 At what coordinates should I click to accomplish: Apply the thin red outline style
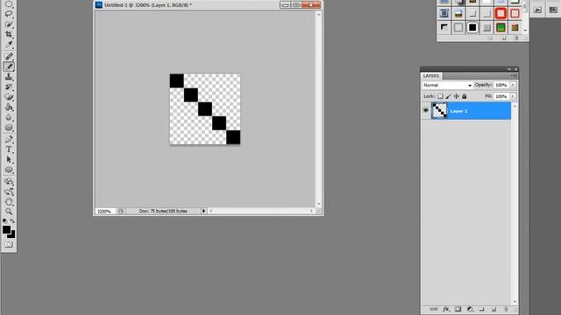(515, 14)
